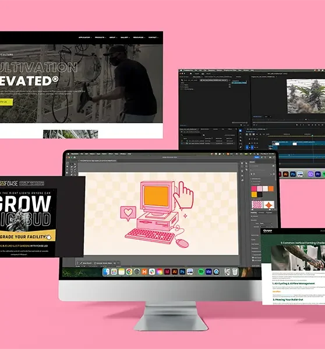Select the Selection tool in Premiere timeline toolbar
The width and height of the screenshot is (325, 349).
pos(241,130)
